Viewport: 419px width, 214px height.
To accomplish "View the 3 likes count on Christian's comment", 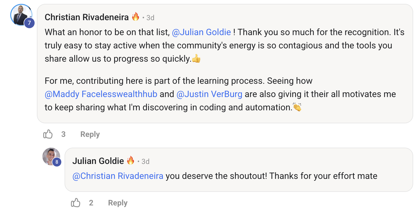I will tap(63, 134).
